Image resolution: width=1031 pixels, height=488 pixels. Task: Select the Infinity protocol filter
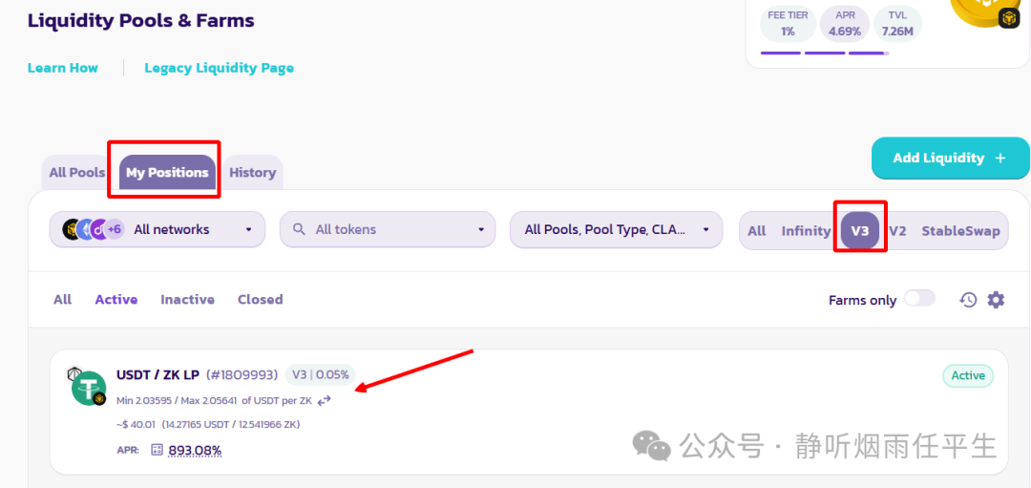(x=806, y=231)
